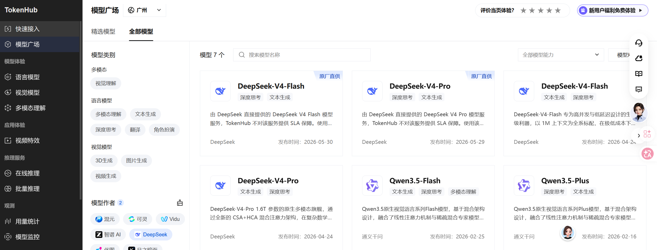Click the 新用户福利免费体验 button

612,10
